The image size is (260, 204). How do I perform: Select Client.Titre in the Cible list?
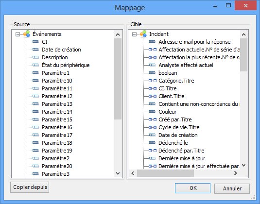(172, 96)
